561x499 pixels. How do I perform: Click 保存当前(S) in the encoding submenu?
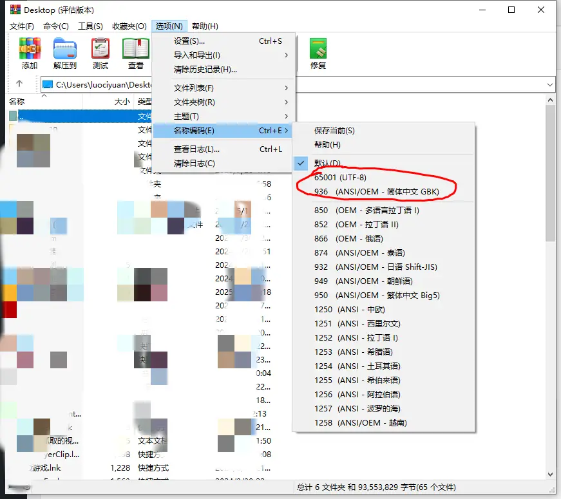tap(332, 129)
